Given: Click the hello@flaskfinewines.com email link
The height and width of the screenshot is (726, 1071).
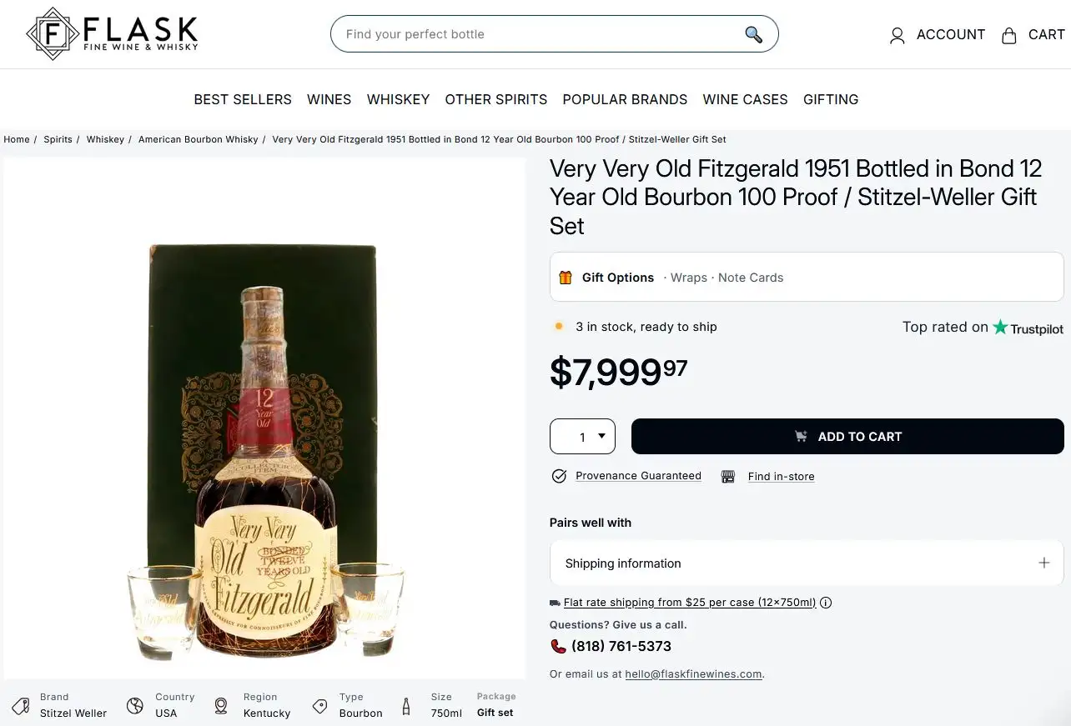Looking at the screenshot, I should (x=693, y=674).
